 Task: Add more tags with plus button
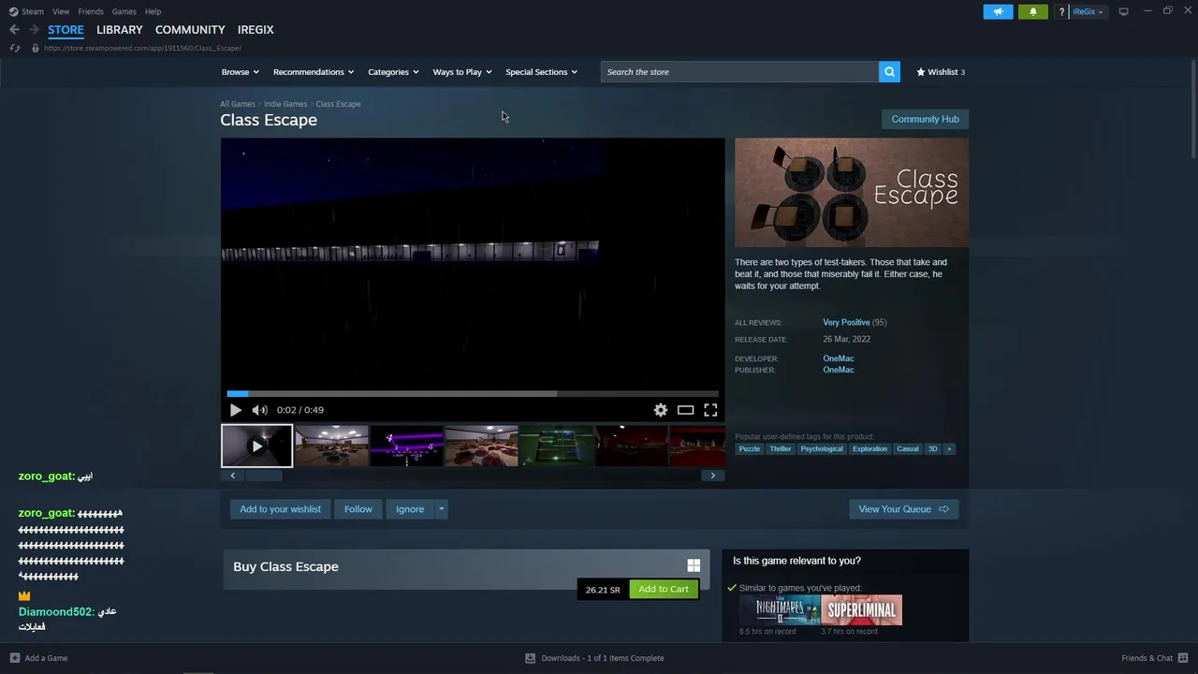(x=949, y=449)
